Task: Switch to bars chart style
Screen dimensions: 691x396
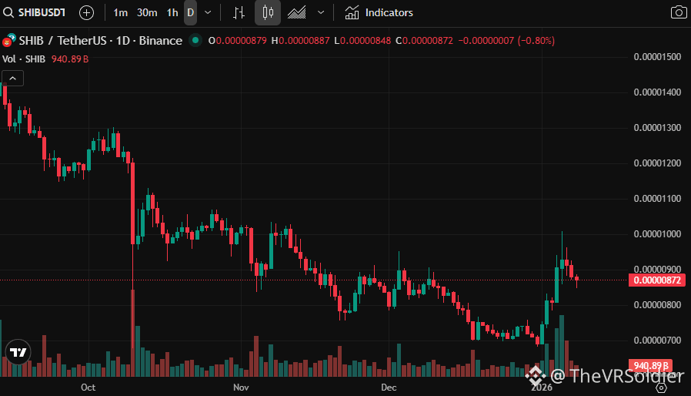Action: (239, 13)
